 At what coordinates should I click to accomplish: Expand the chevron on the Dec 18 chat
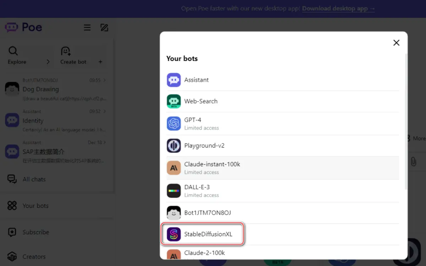coord(104,142)
